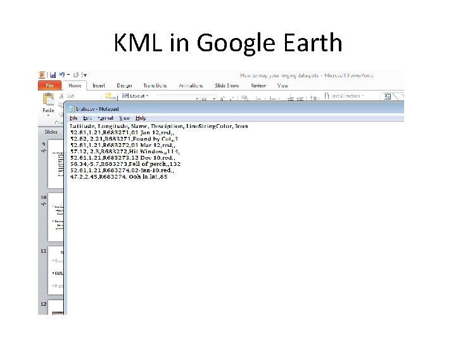The height and width of the screenshot is (342, 456).
Task: Click the line with R683273,12 Dec 10
Action: (123, 157)
